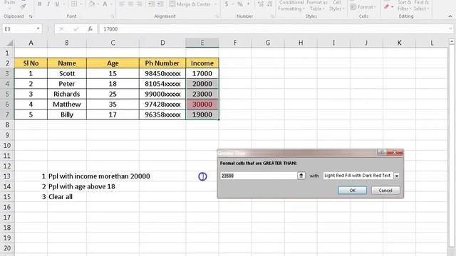Align text right in Alignment group

140,4
